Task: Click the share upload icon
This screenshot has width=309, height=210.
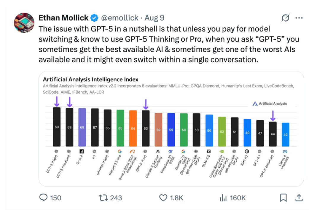Action: [x=299, y=198]
